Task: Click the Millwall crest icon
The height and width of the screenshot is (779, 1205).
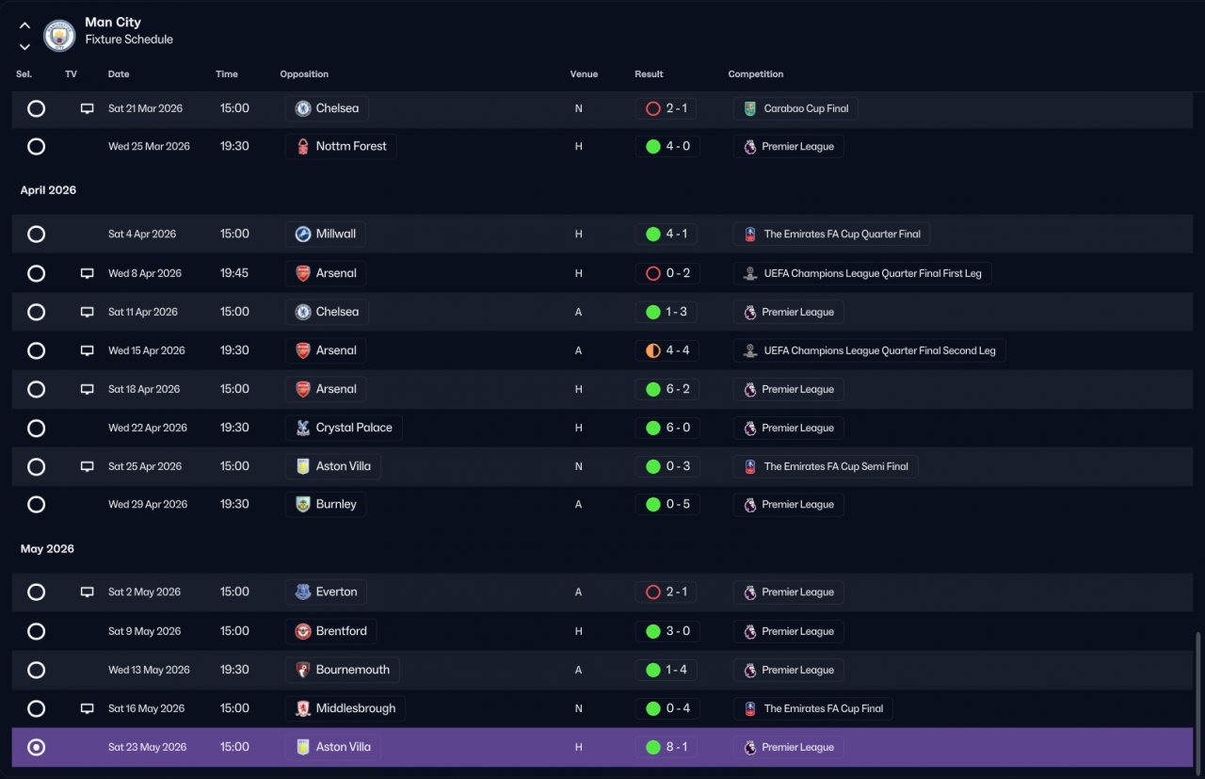Action: pyautogui.click(x=303, y=234)
